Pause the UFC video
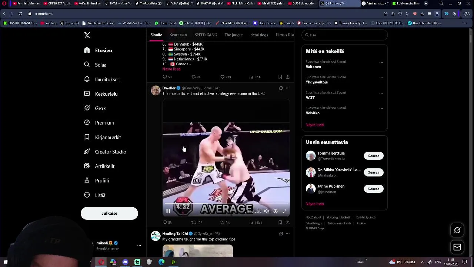This screenshot has width=474, height=267. (168, 211)
